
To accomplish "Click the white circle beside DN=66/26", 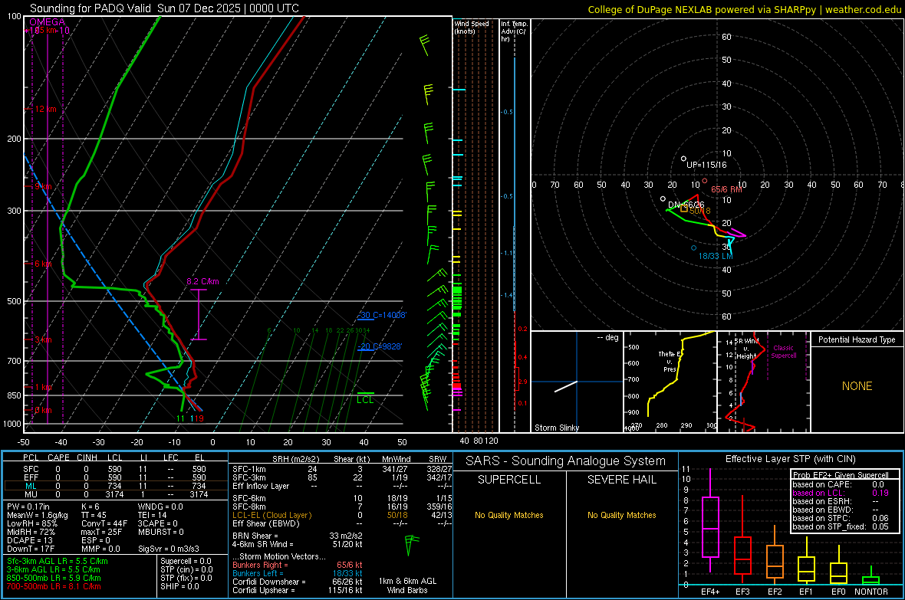I will (663, 199).
